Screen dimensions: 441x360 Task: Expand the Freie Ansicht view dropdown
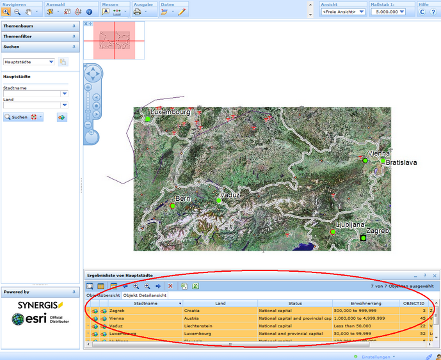[x=361, y=12]
